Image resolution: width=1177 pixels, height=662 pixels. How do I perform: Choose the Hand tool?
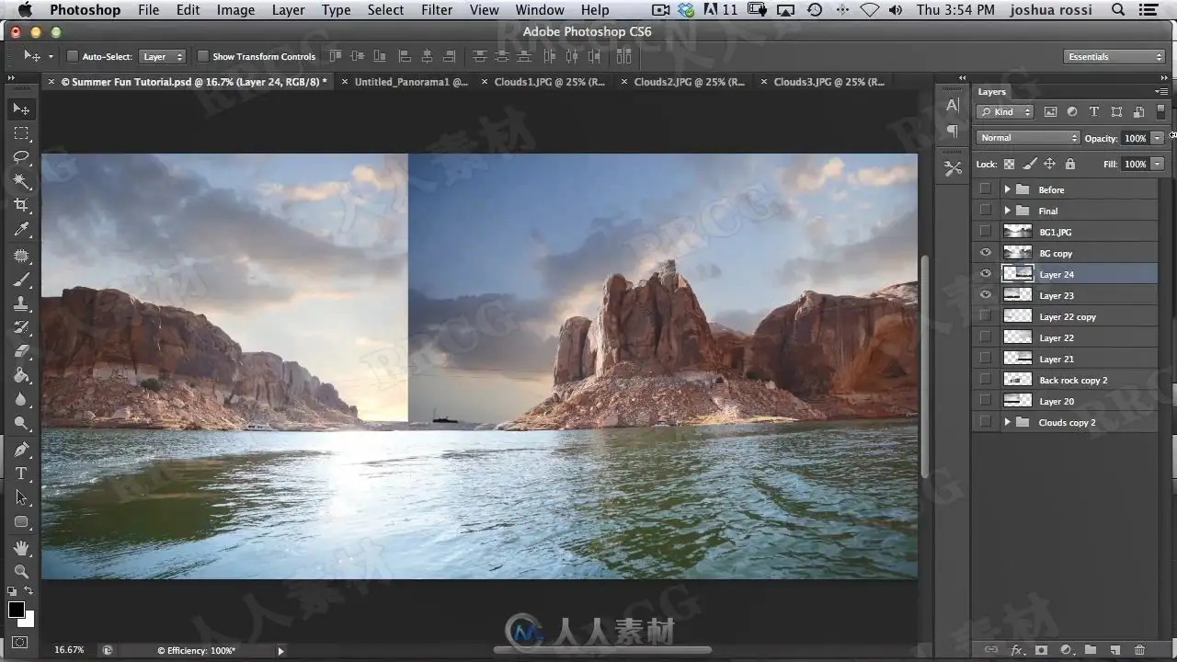[x=21, y=547]
